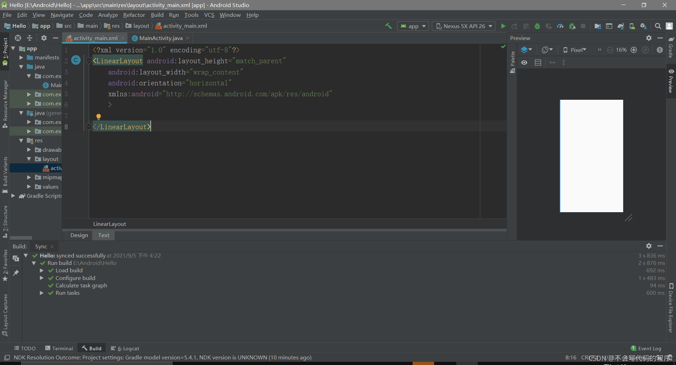Click the yellow lightbulb intention icon
This screenshot has height=365, width=676.
(99, 117)
